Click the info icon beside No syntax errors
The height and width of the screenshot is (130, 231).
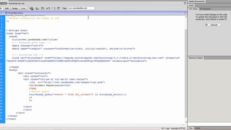tap(6, 13)
